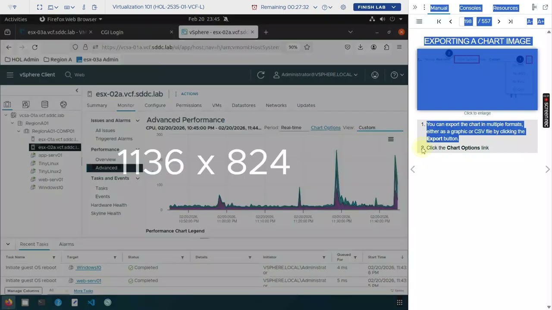Click the Chart Options link
The width and height of the screenshot is (552, 310).
[x=326, y=128]
